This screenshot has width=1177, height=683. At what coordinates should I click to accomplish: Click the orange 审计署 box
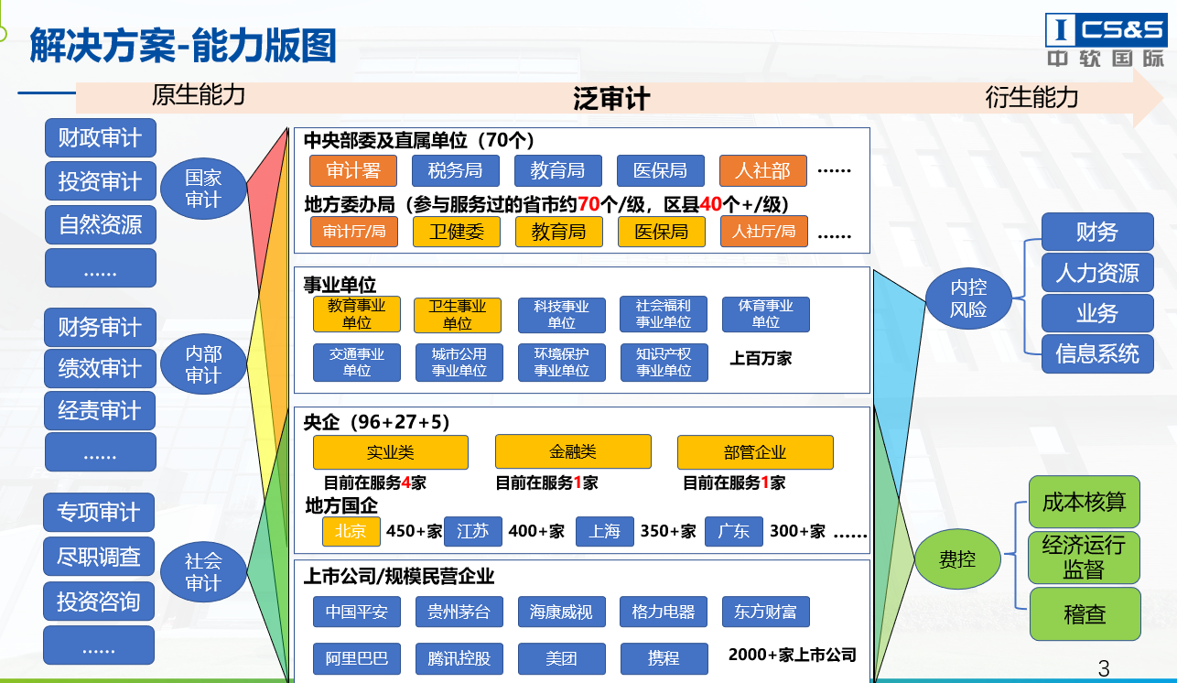[x=353, y=171]
